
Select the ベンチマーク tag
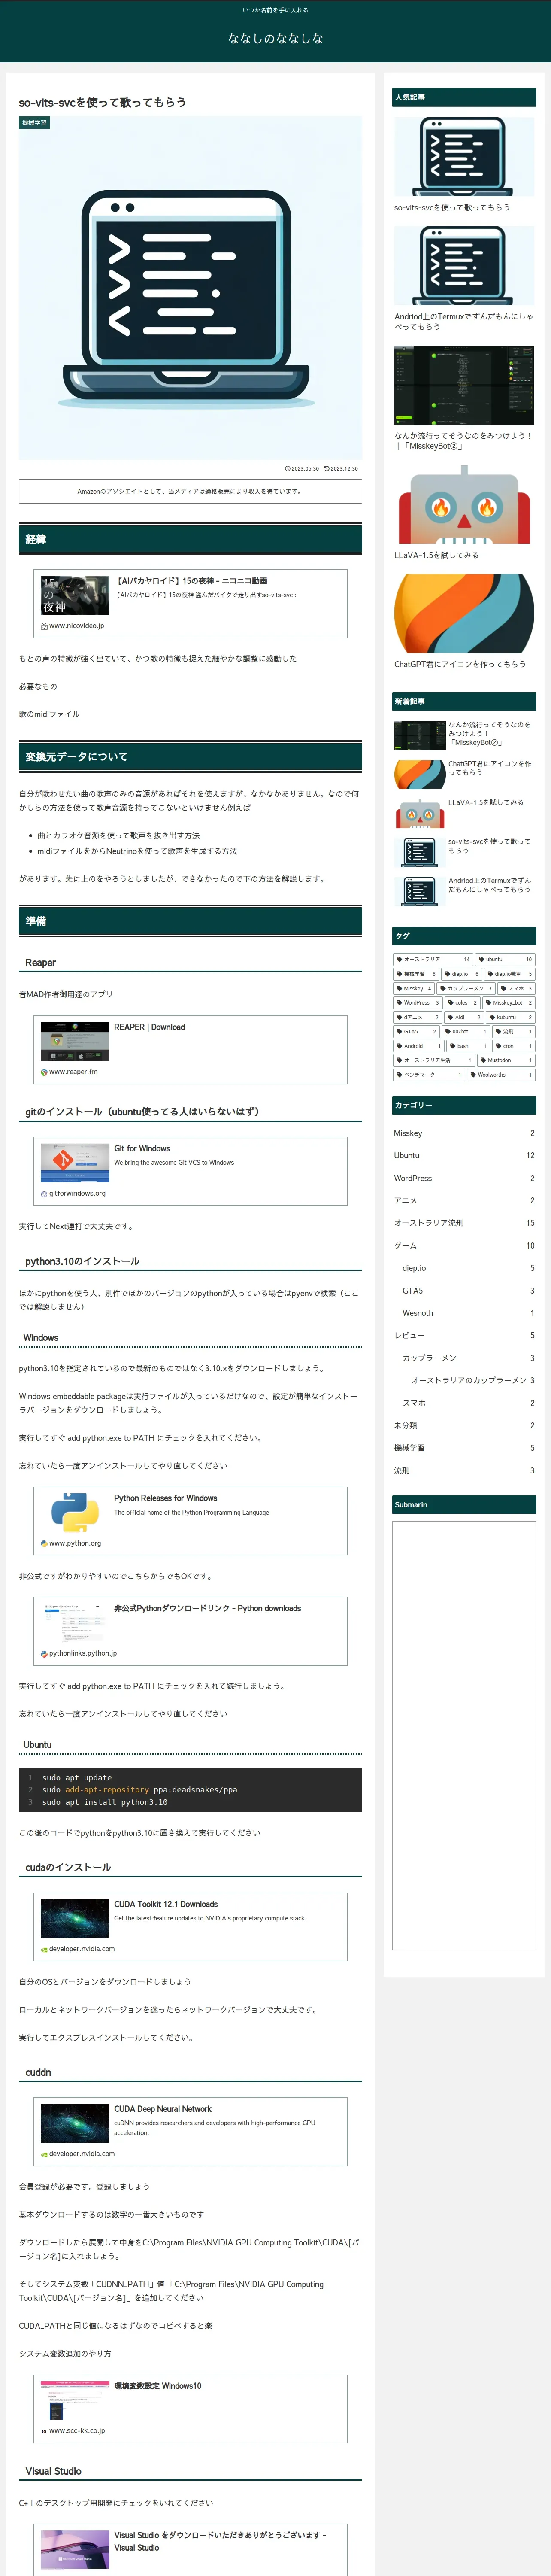point(429,1075)
